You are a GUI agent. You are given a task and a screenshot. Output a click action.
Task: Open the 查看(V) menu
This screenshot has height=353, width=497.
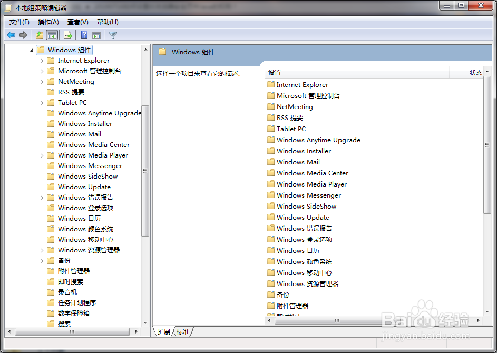point(77,22)
